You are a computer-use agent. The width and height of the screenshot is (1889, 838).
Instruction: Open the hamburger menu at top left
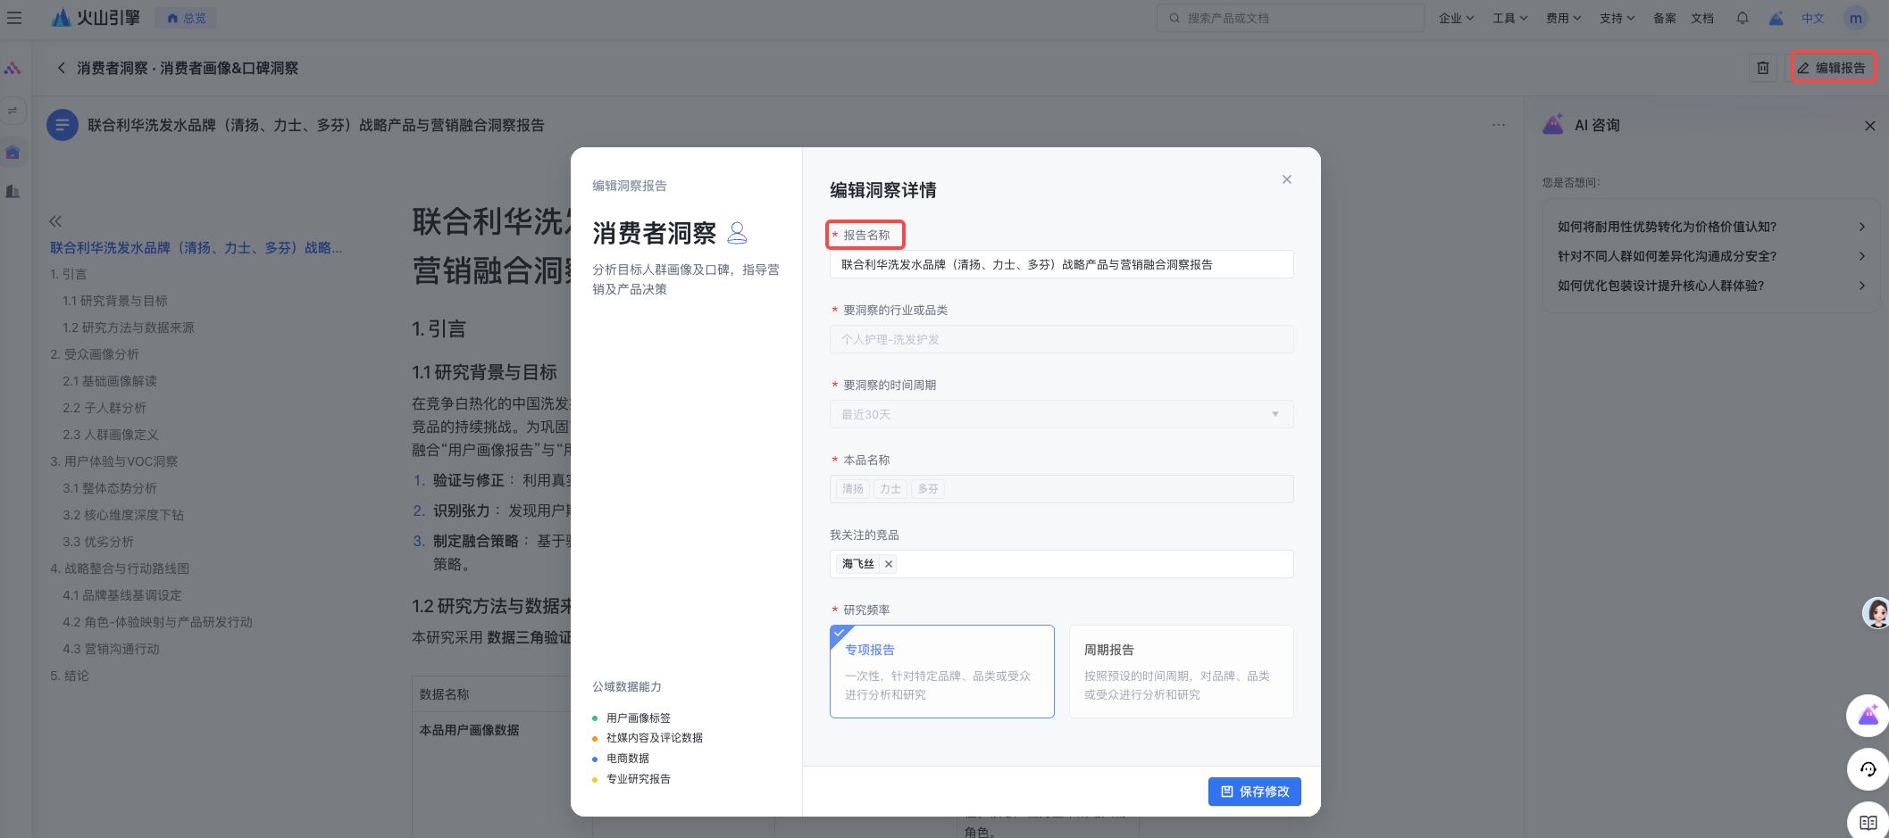[x=14, y=18]
